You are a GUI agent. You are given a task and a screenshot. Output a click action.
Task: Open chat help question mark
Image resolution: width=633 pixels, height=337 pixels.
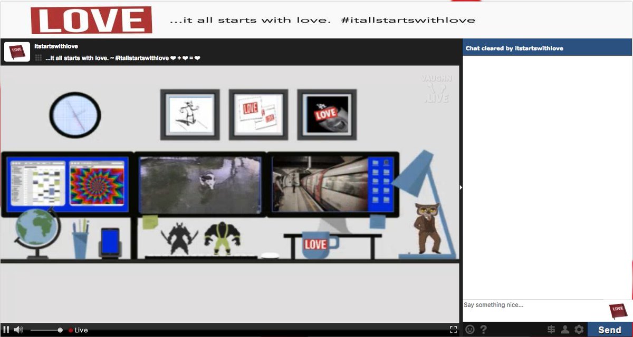click(483, 330)
